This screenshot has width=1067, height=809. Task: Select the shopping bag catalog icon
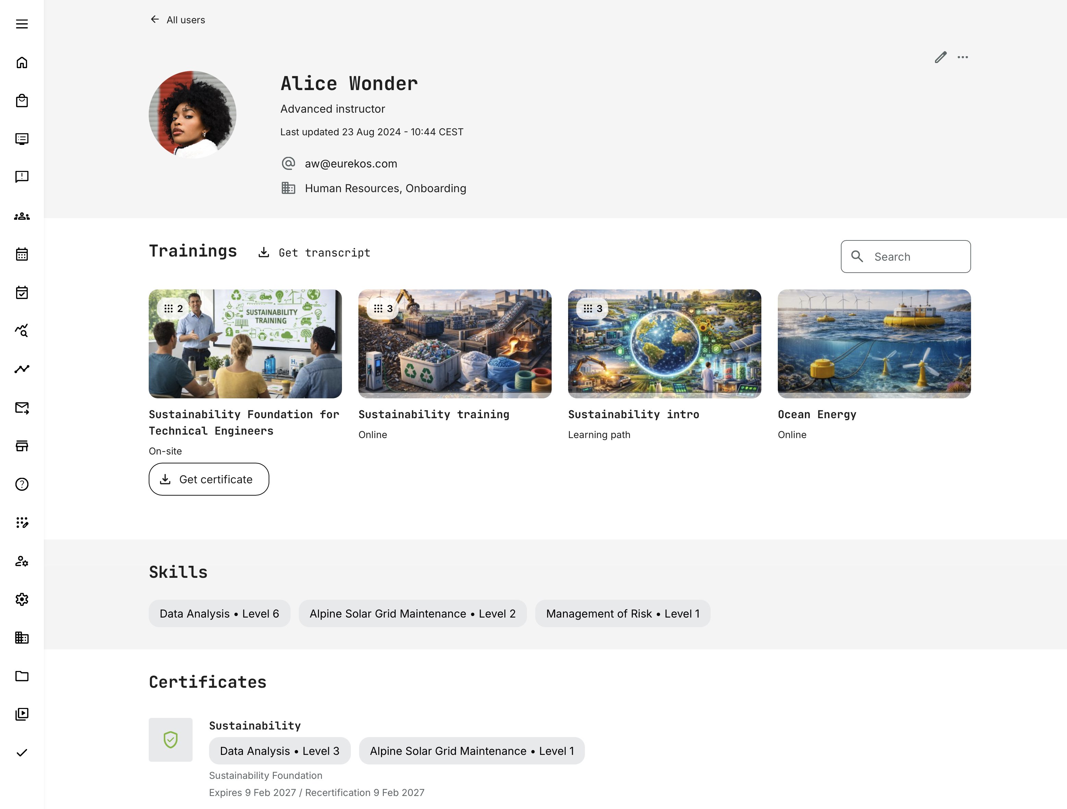coord(22,101)
